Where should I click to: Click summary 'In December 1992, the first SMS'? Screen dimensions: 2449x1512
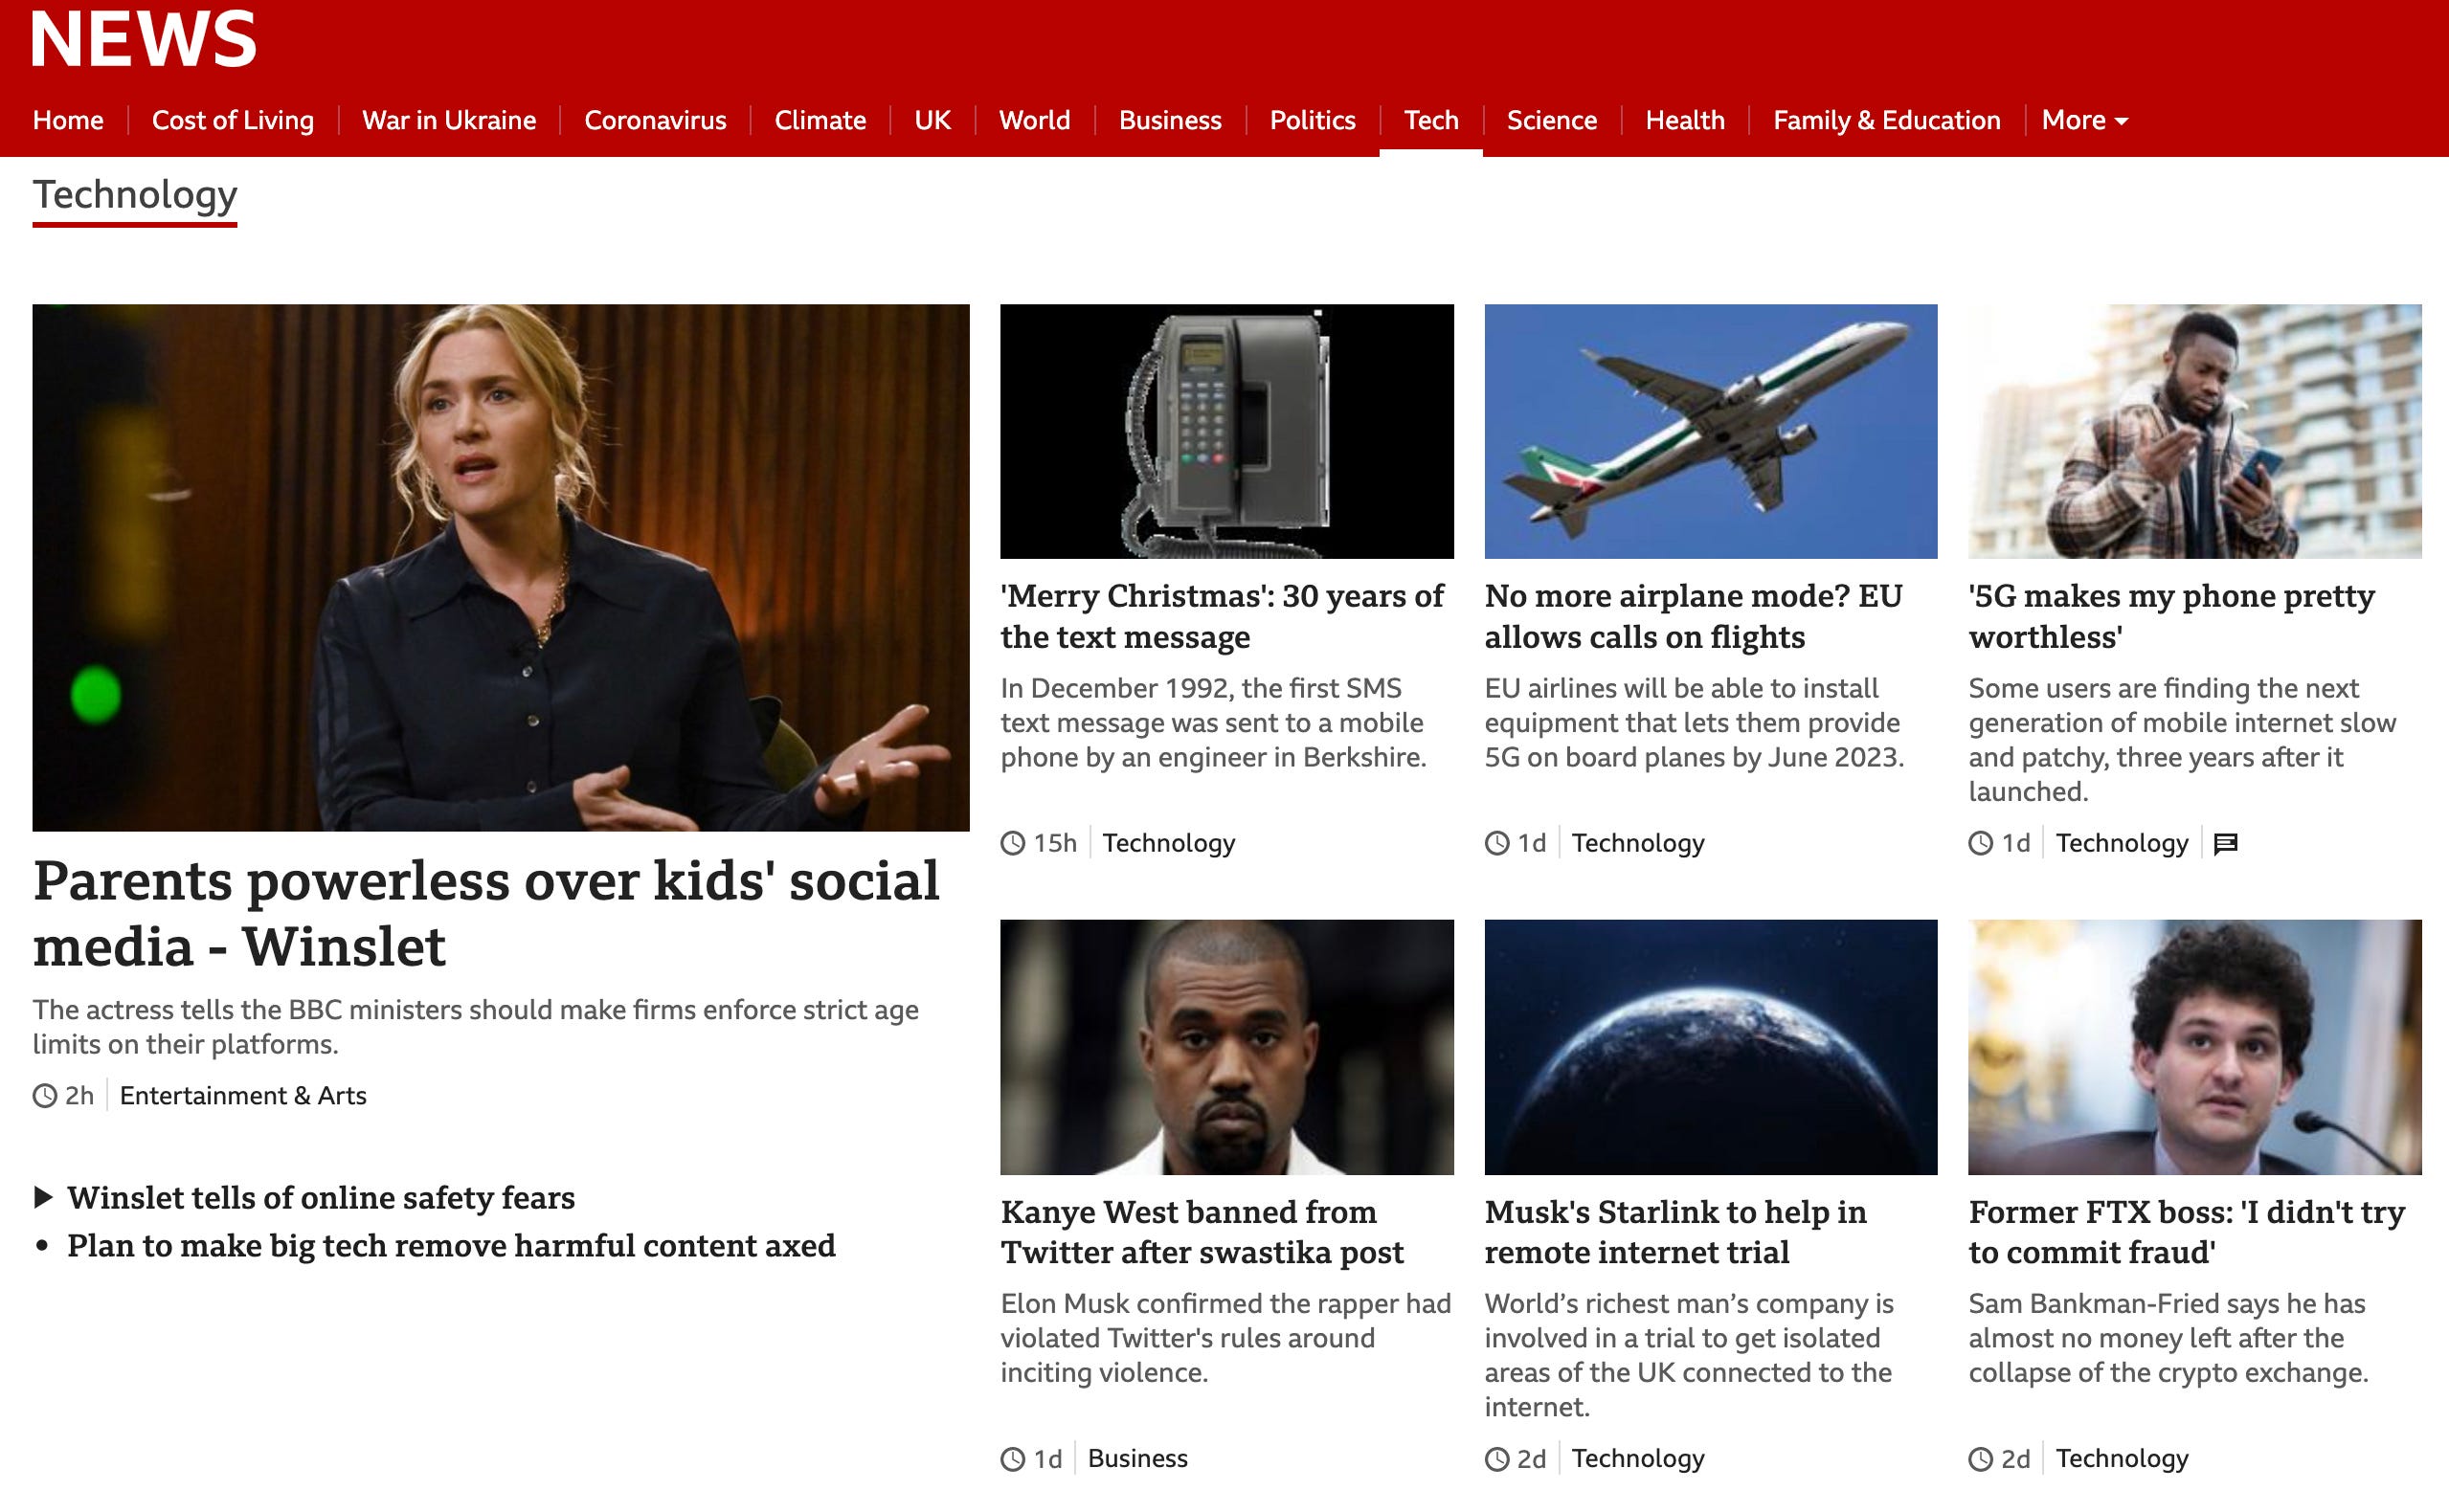(1214, 723)
